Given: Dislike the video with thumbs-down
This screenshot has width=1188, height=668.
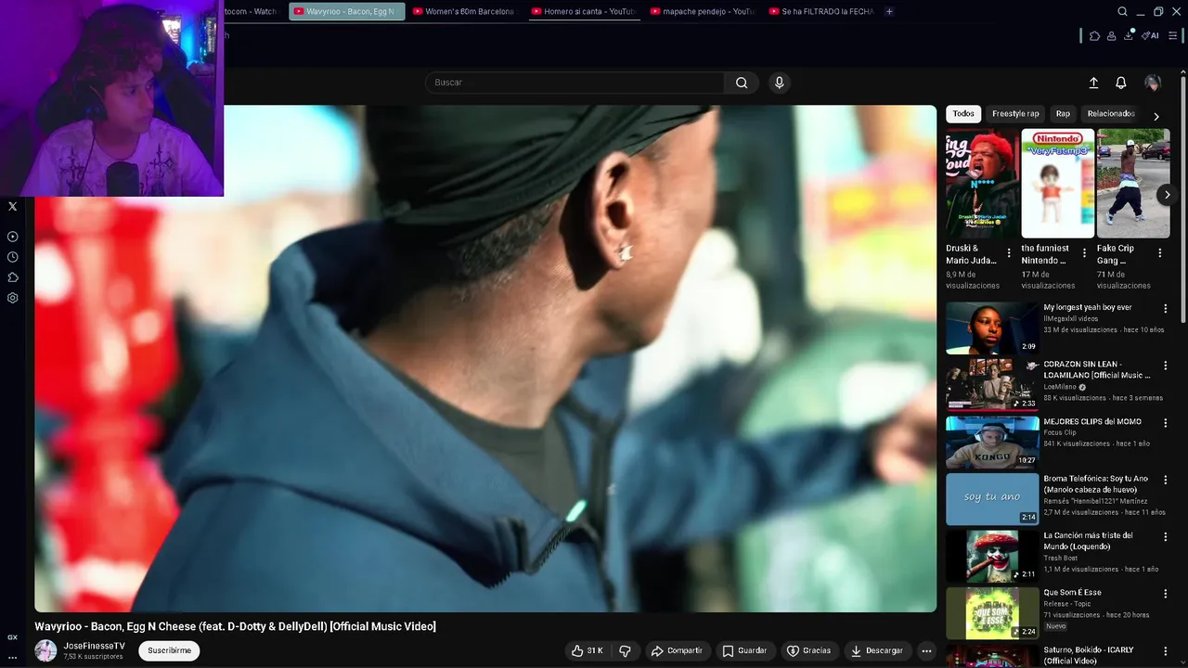Looking at the screenshot, I should pyautogui.click(x=625, y=650).
